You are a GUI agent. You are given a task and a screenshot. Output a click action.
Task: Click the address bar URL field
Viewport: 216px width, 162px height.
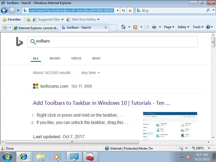click(71, 11)
